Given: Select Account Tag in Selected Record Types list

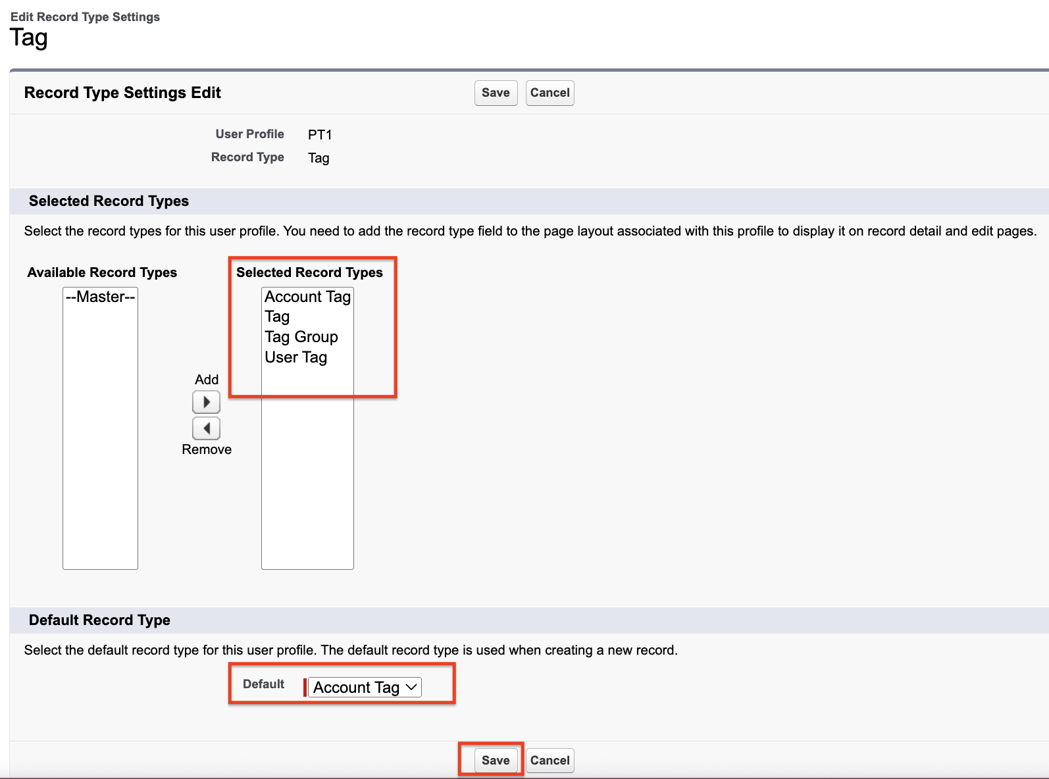Looking at the screenshot, I should [307, 297].
